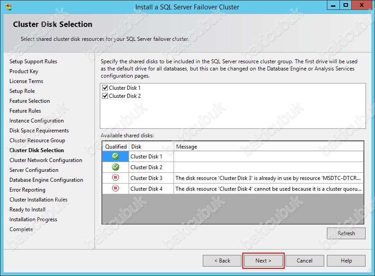This screenshot has width=375, height=276.
Task: Refresh the available shared disks list
Action: 346,233
